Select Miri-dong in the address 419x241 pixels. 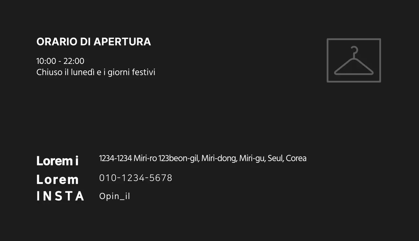click(219, 158)
